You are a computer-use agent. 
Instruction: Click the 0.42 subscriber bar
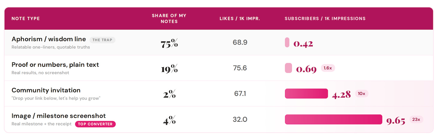(x=287, y=42)
